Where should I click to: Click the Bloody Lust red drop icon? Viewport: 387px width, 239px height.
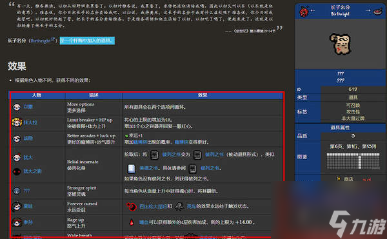coord(132,222)
